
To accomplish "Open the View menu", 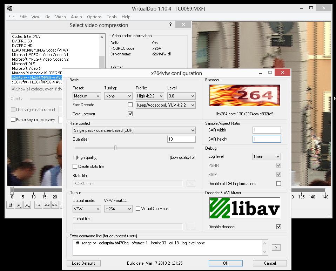I will point(36,17).
